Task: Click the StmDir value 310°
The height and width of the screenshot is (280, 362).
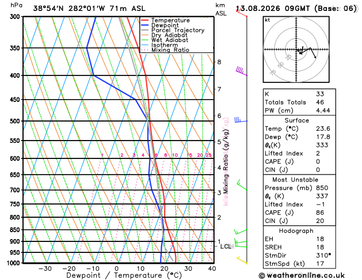Action: [323, 255]
